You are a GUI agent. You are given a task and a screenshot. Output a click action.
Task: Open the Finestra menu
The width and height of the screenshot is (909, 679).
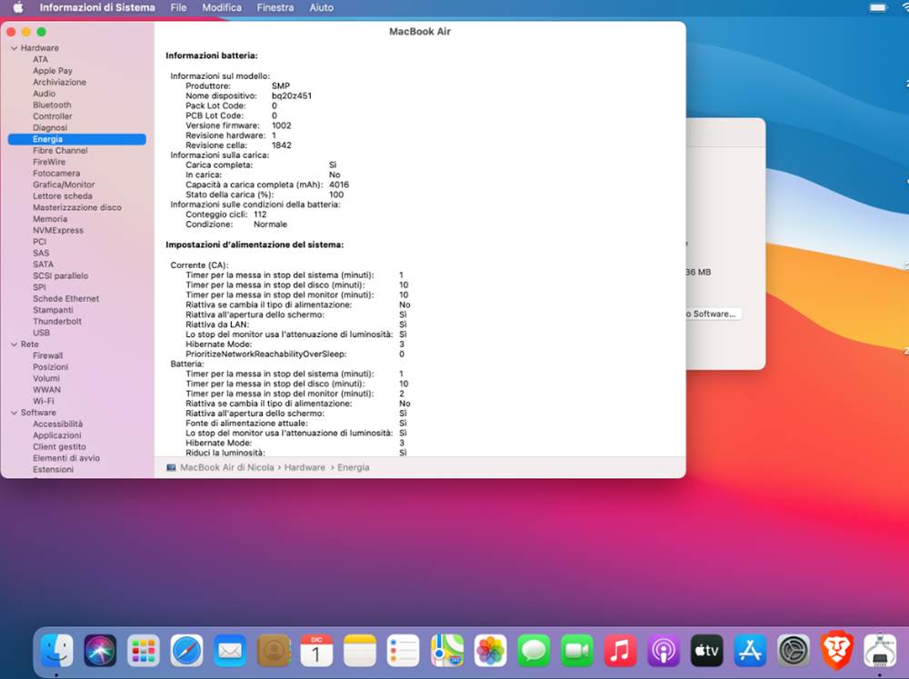tap(275, 7)
